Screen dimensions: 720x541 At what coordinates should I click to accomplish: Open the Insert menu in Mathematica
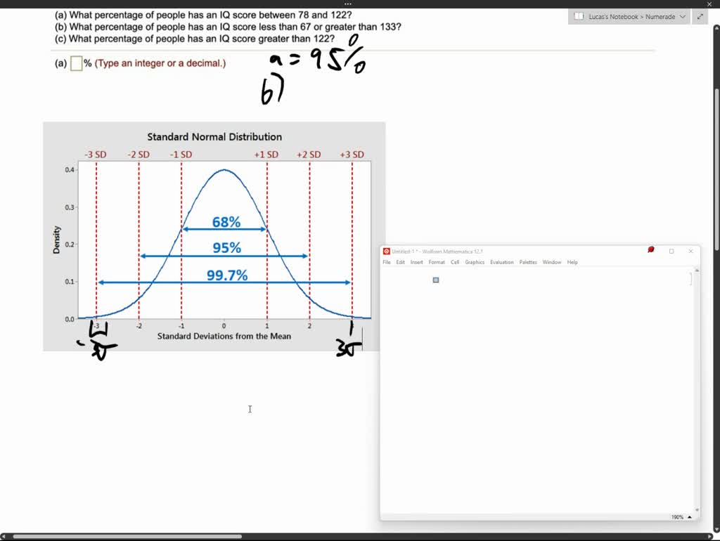pyautogui.click(x=417, y=261)
